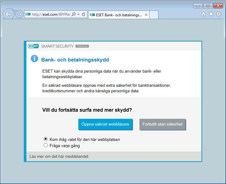Select the ESET Bank- och betalnings tab
The width and height of the screenshot is (226, 184).
pyautogui.click(x=119, y=15)
